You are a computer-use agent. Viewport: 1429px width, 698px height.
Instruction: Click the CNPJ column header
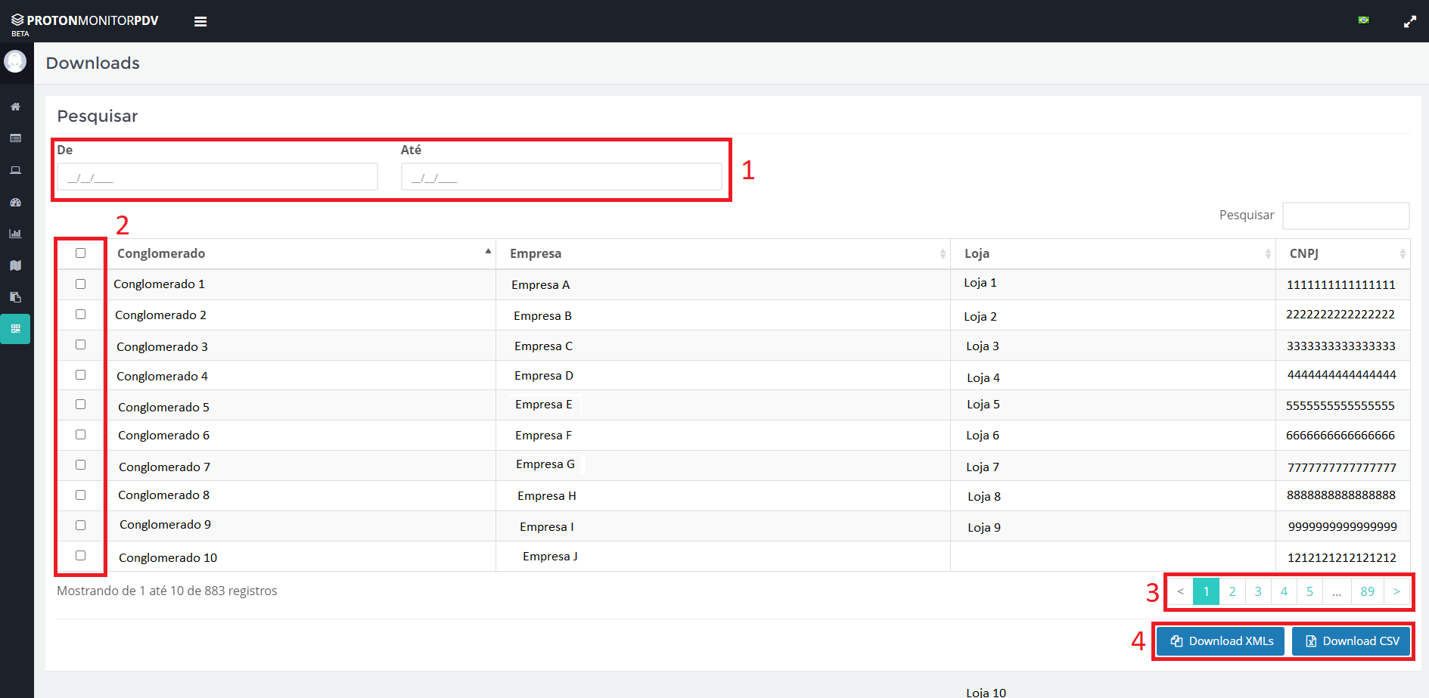[1343, 253]
